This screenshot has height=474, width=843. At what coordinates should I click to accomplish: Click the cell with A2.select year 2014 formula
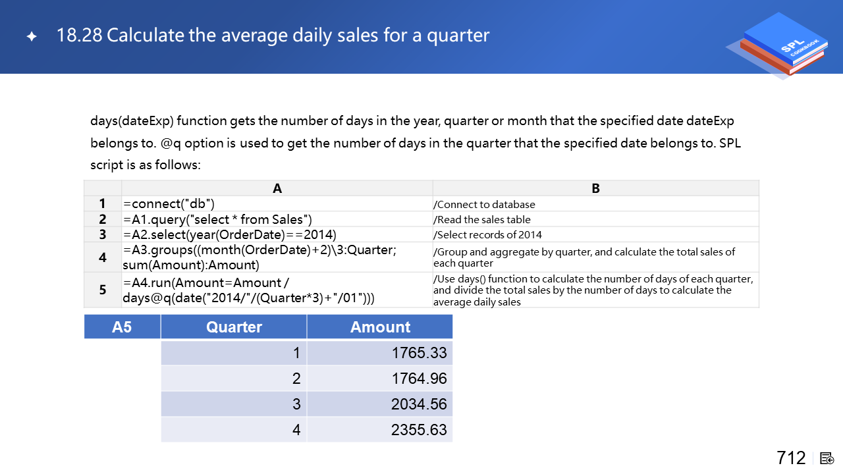(277, 234)
